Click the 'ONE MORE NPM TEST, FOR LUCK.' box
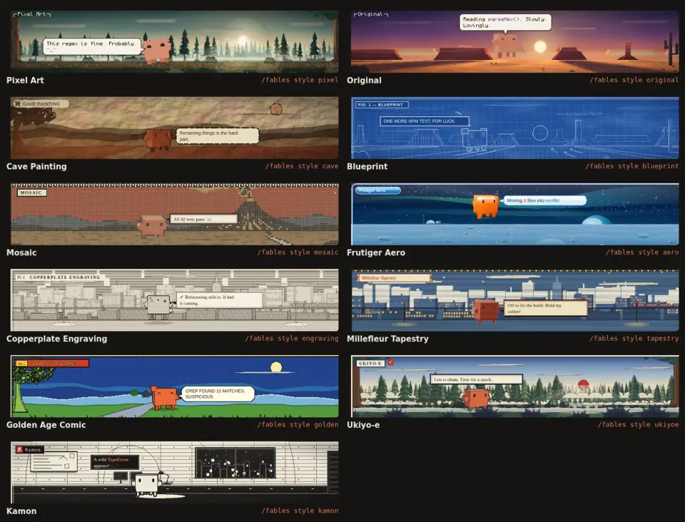The width and height of the screenshot is (685, 522). [x=425, y=121]
